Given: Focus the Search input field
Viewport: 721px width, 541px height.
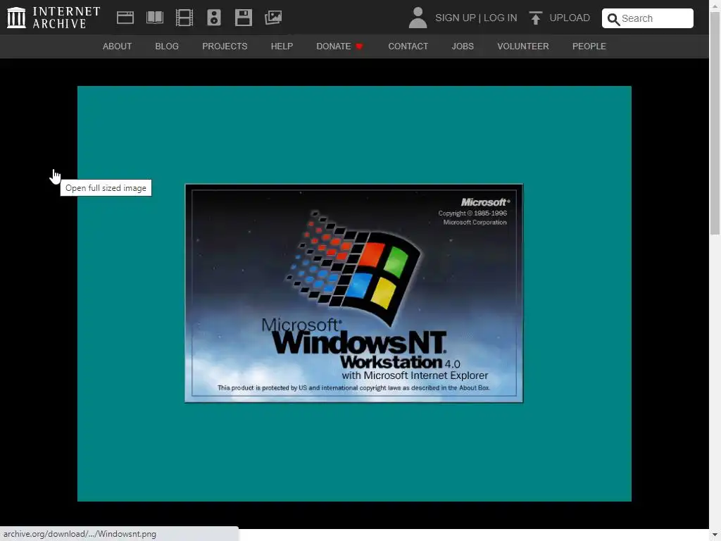Looking at the screenshot, I should 648,18.
